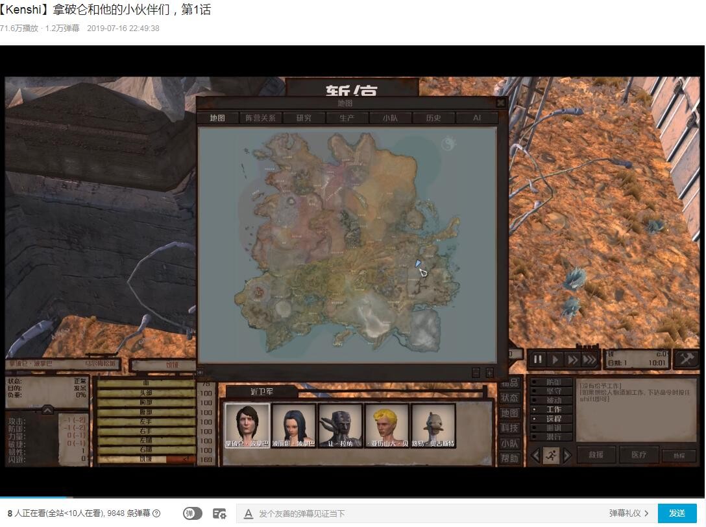Open the 科技 tech side button

click(509, 428)
